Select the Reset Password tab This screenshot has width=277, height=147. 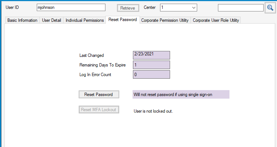[123, 20]
